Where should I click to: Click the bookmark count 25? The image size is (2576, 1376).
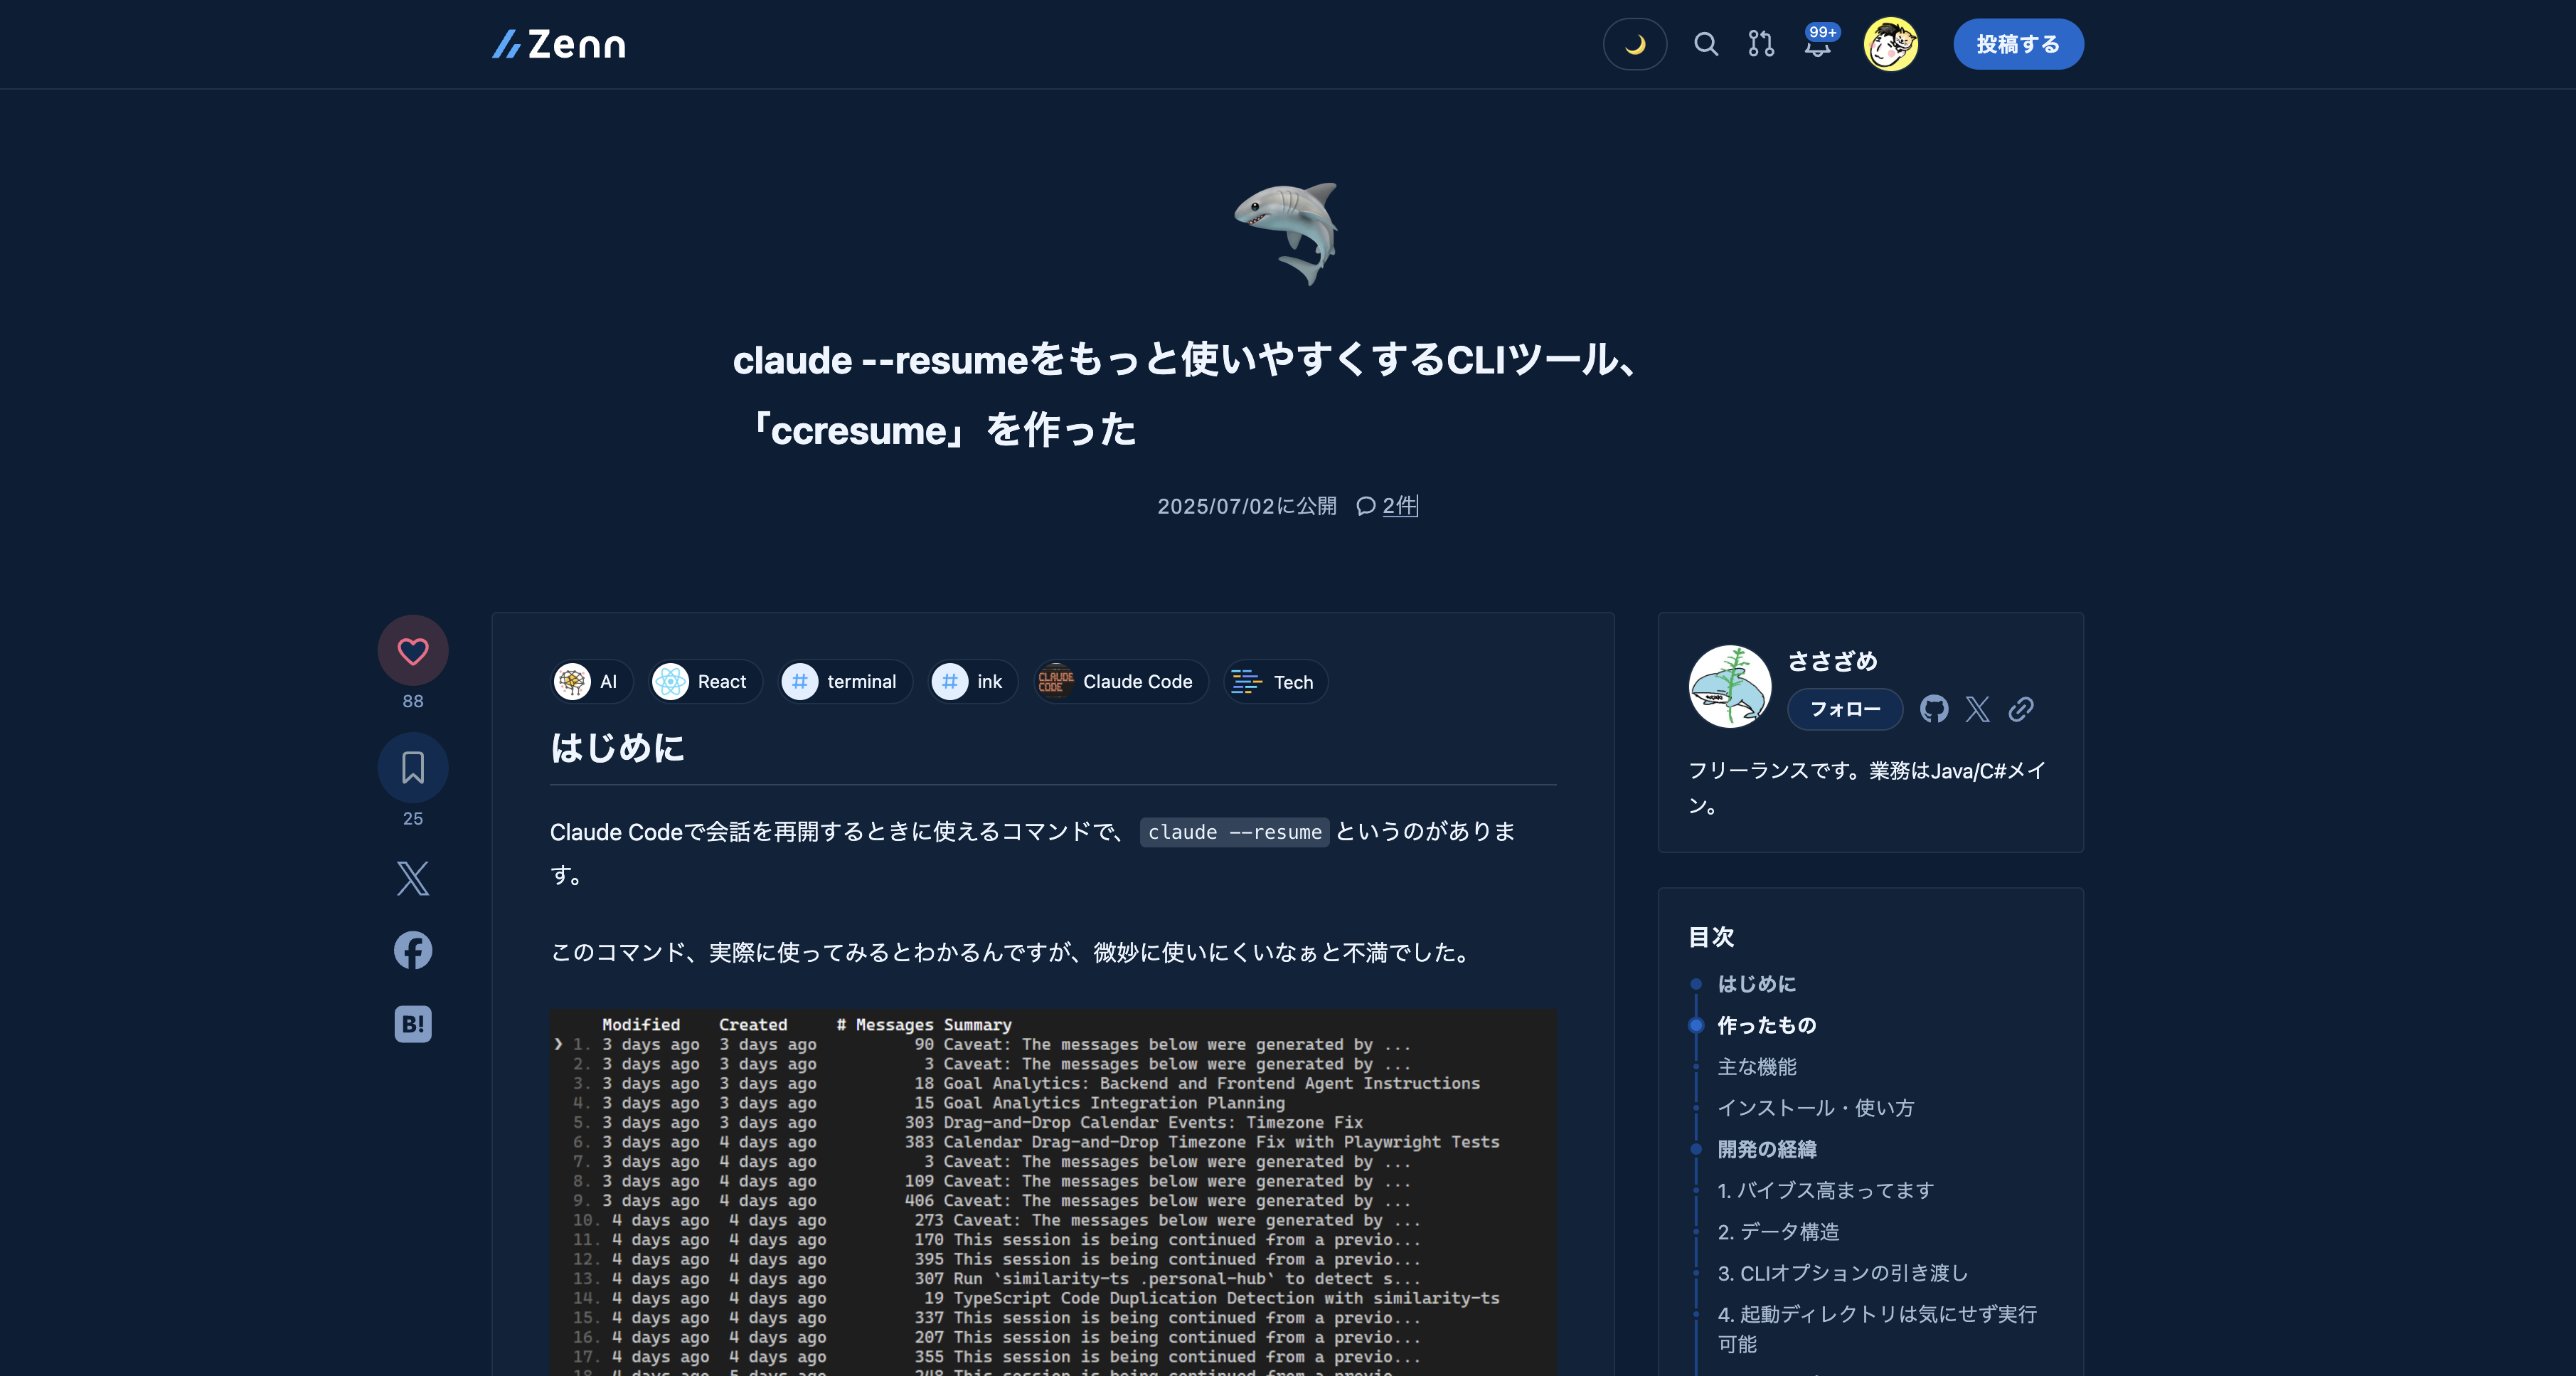pos(413,819)
